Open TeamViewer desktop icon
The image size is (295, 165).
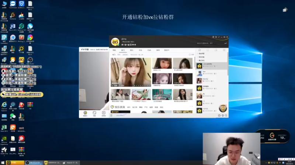click(13, 5)
